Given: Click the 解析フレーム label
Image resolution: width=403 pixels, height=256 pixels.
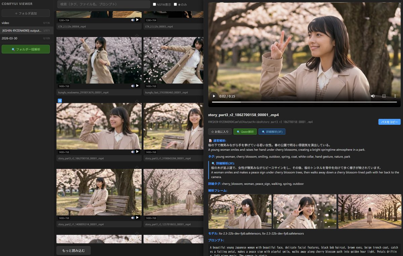Looking at the screenshot, I should point(217,190).
